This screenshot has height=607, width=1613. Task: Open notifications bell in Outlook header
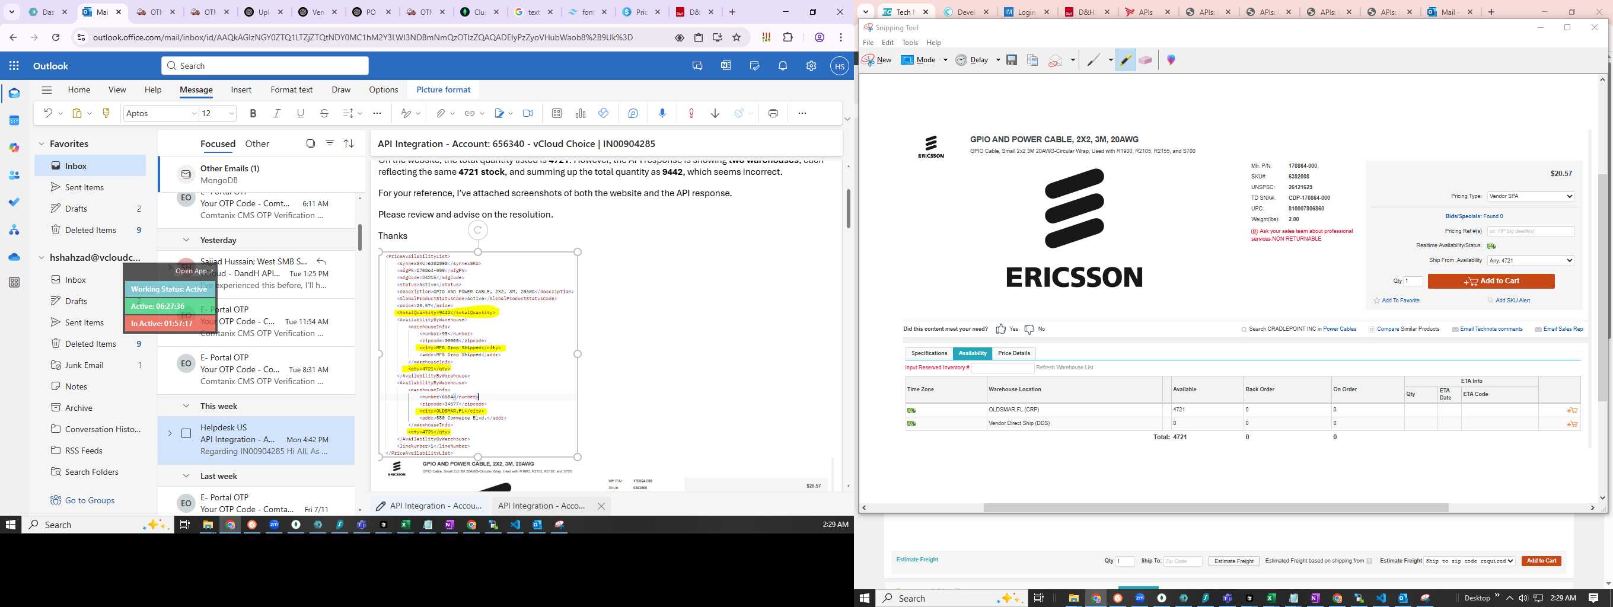(783, 66)
